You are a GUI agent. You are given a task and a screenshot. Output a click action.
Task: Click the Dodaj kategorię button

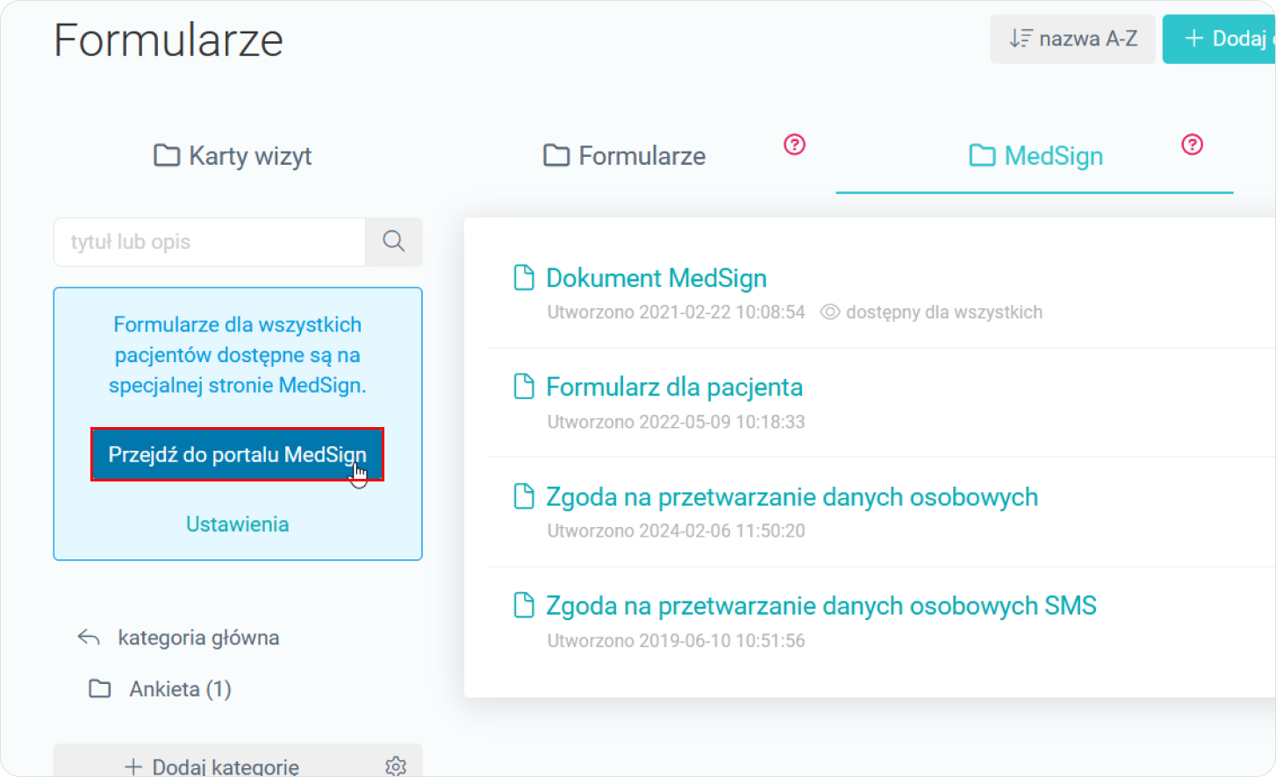click(211, 766)
